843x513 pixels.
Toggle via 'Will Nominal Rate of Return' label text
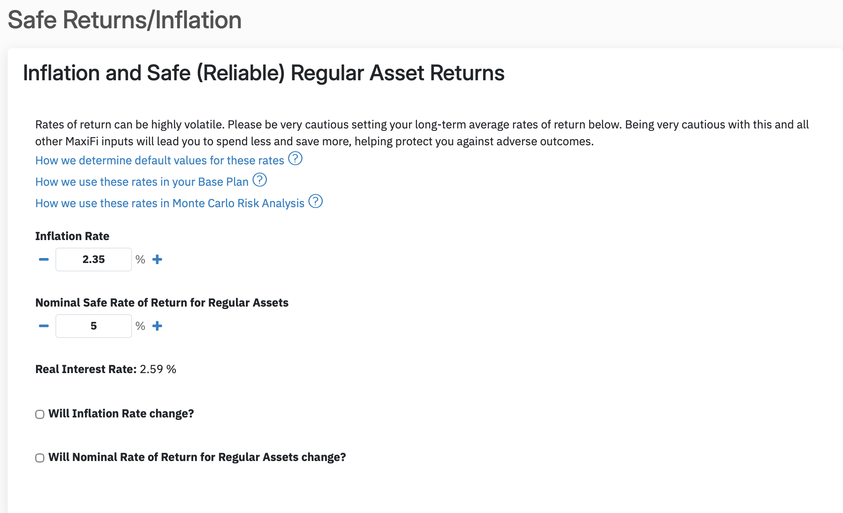(x=197, y=457)
